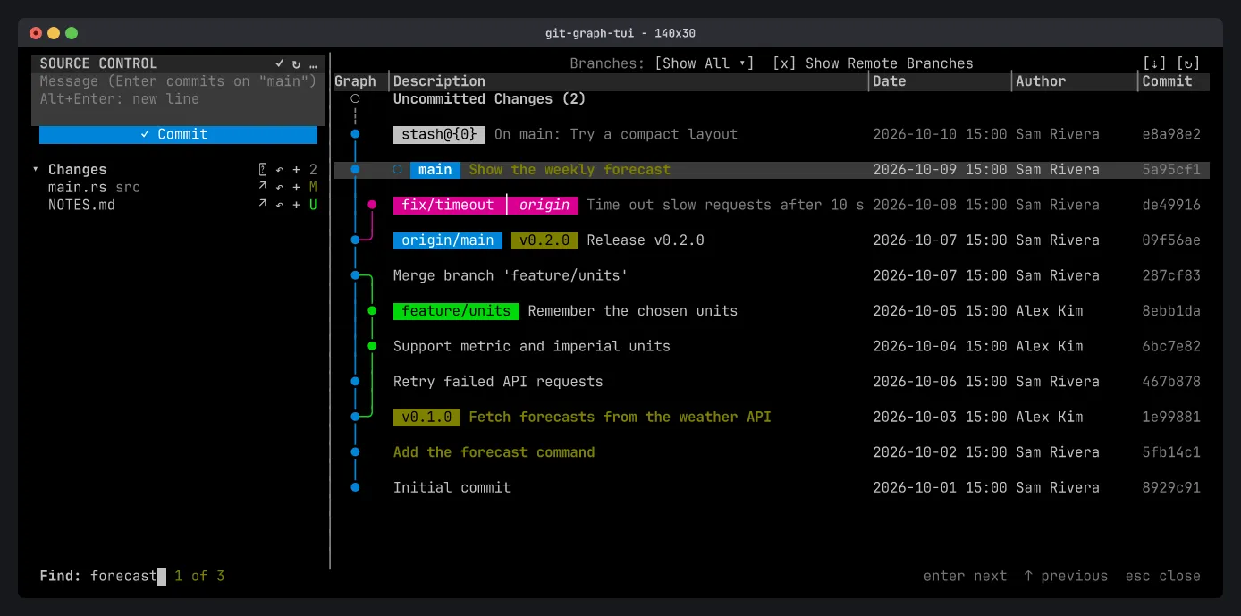Click the checkmark icon in Source Control header
The image size is (1241, 616).
click(280, 63)
